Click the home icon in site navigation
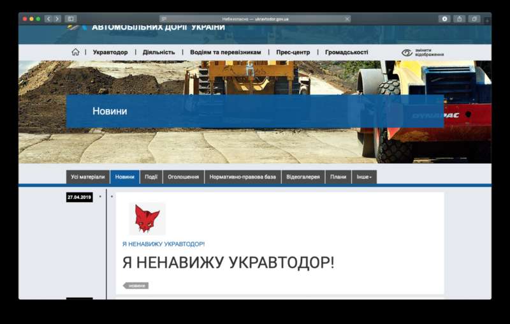The width and height of the screenshot is (510, 324). point(76,52)
